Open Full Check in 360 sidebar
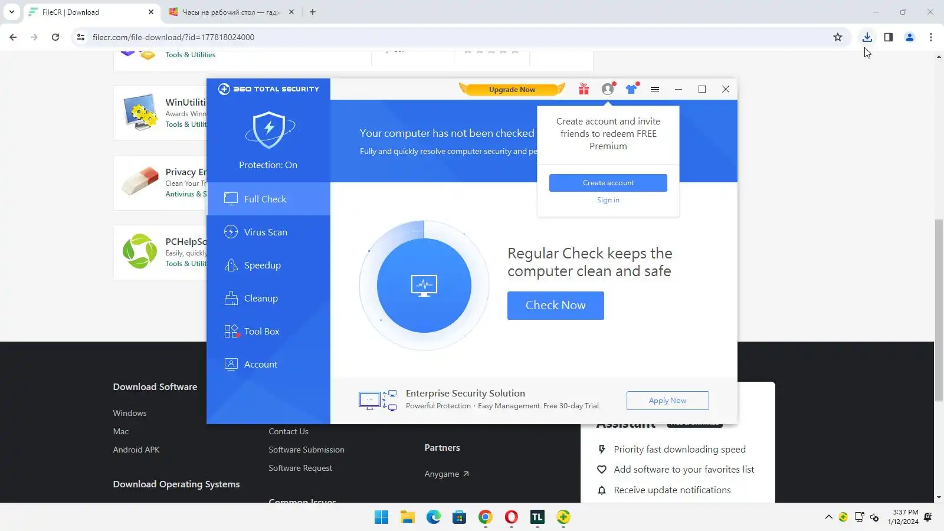This screenshot has width=944, height=531. tap(268, 199)
